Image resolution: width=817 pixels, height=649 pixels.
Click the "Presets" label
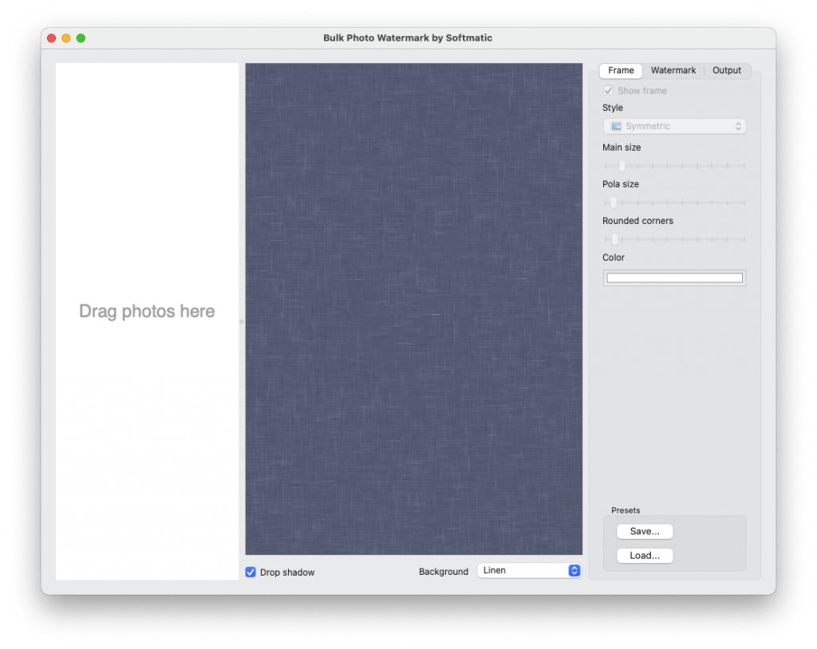(626, 510)
